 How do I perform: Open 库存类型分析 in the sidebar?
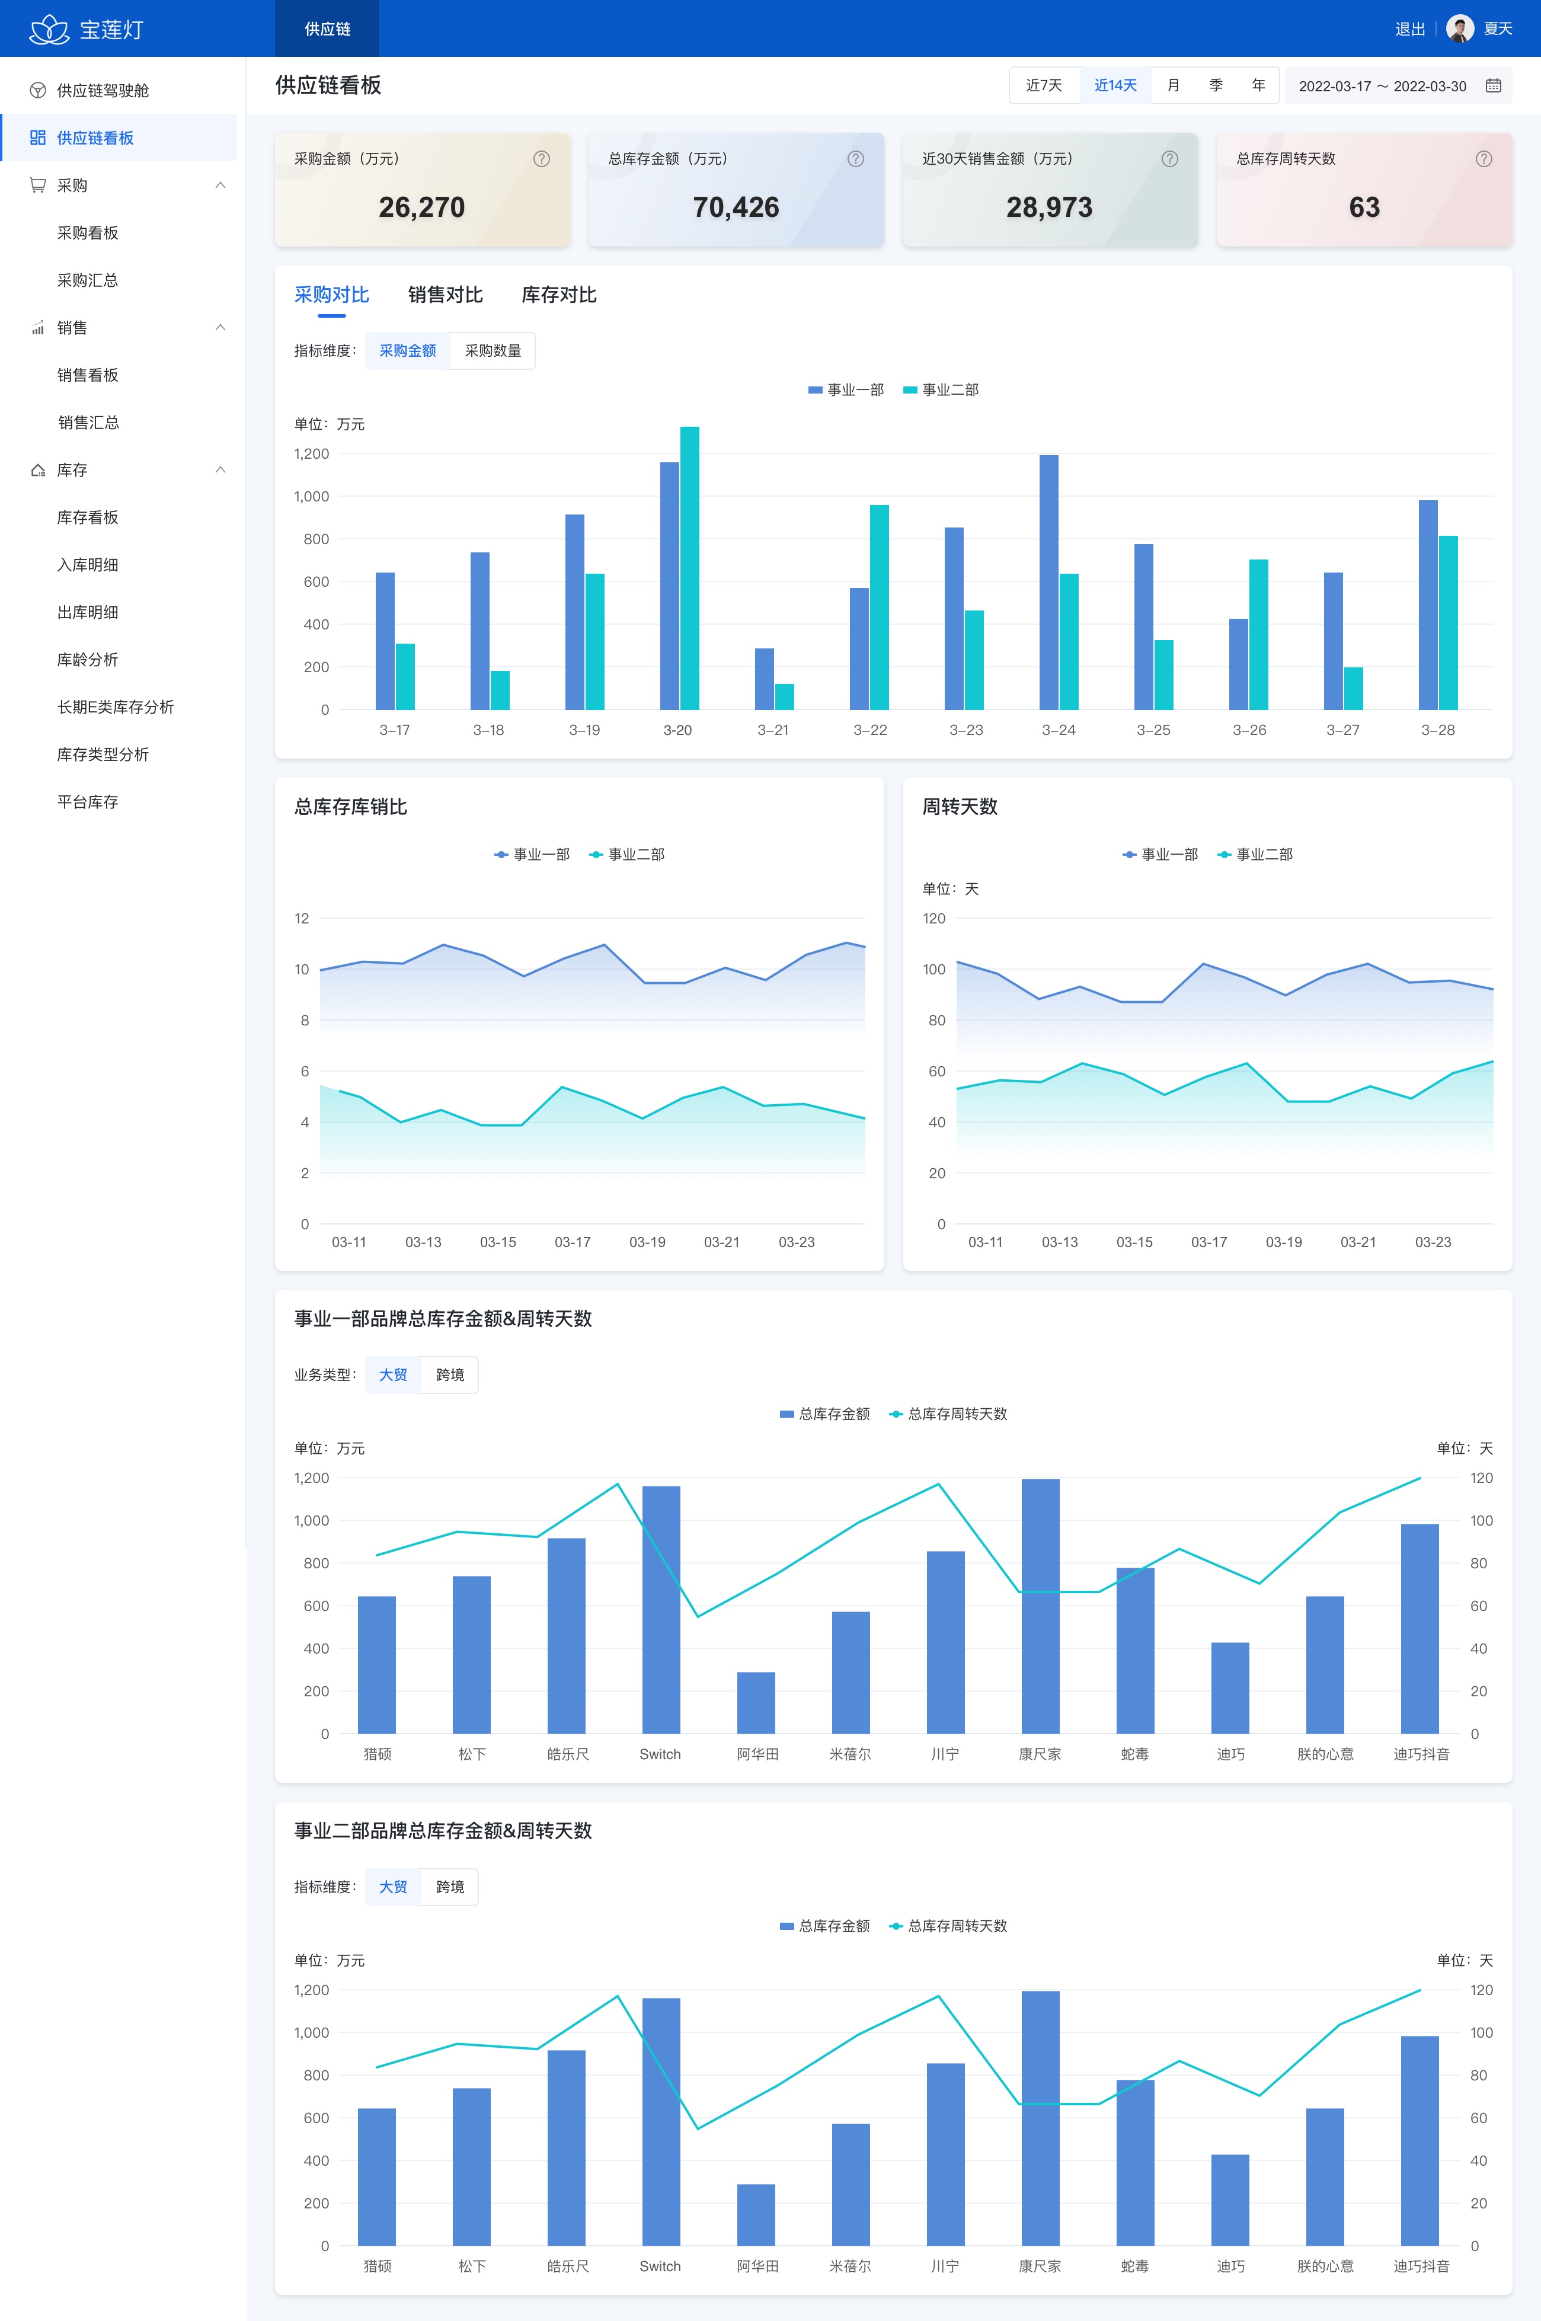click(x=119, y=755)
